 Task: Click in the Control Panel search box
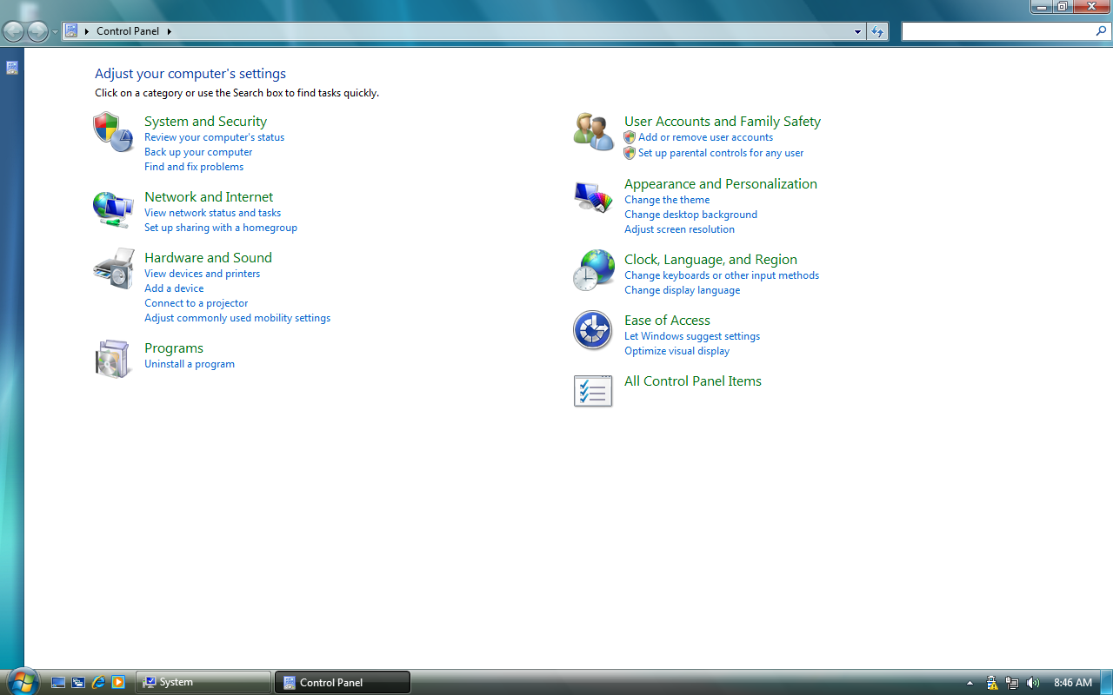tap(998, 31)
